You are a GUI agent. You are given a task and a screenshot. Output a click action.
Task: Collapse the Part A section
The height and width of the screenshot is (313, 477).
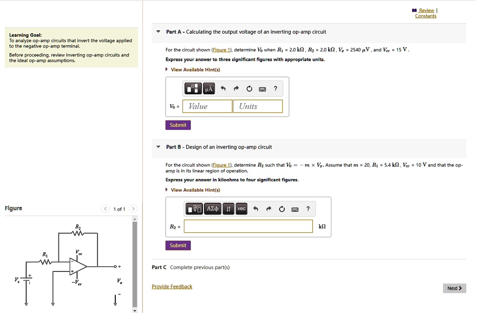tap(158, 32)
